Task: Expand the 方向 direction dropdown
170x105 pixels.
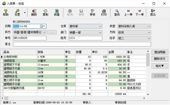Action: [x=149, y=32]
